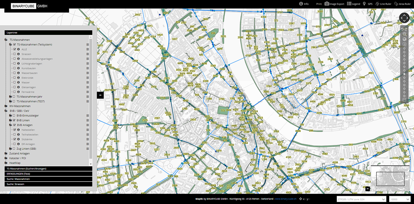
Task: Enable the Strassen layer checkbox
Action: click(x=14, y=54)
